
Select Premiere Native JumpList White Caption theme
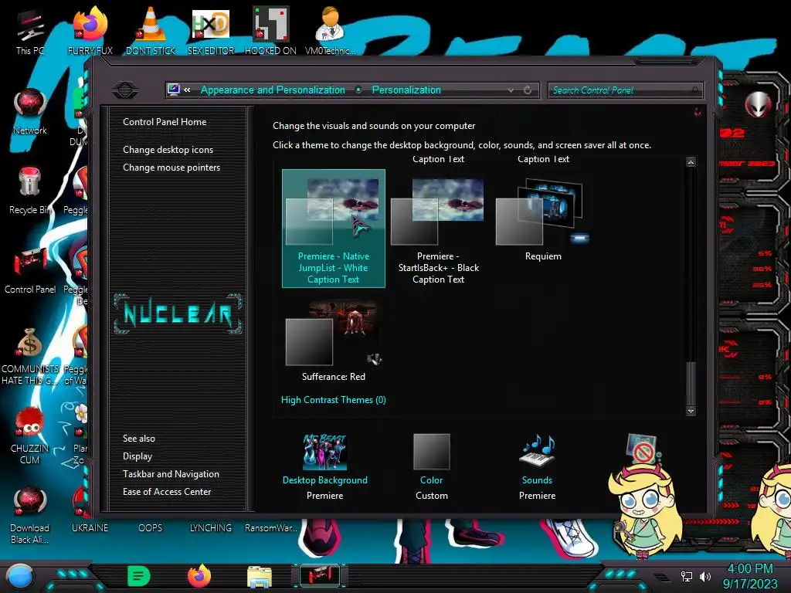(334, 229)
